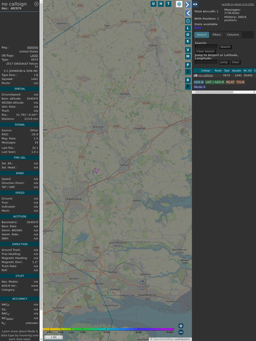The height and width of the screenshot is (341, 256).
Task: Click the left-pointing chevron map button
Action: point(188,14)
